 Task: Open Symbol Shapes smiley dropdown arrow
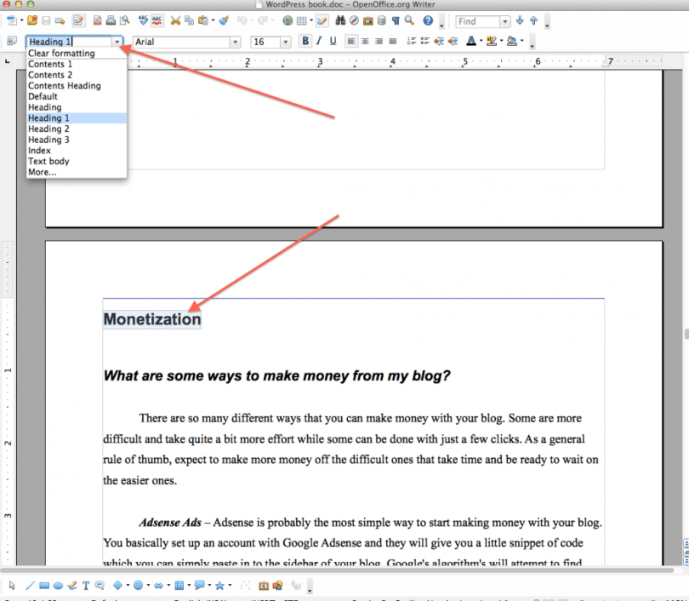148,585
